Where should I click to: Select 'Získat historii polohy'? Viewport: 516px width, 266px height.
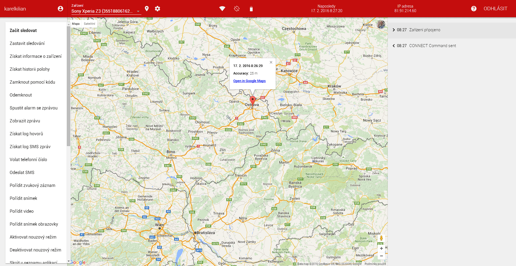36,69
